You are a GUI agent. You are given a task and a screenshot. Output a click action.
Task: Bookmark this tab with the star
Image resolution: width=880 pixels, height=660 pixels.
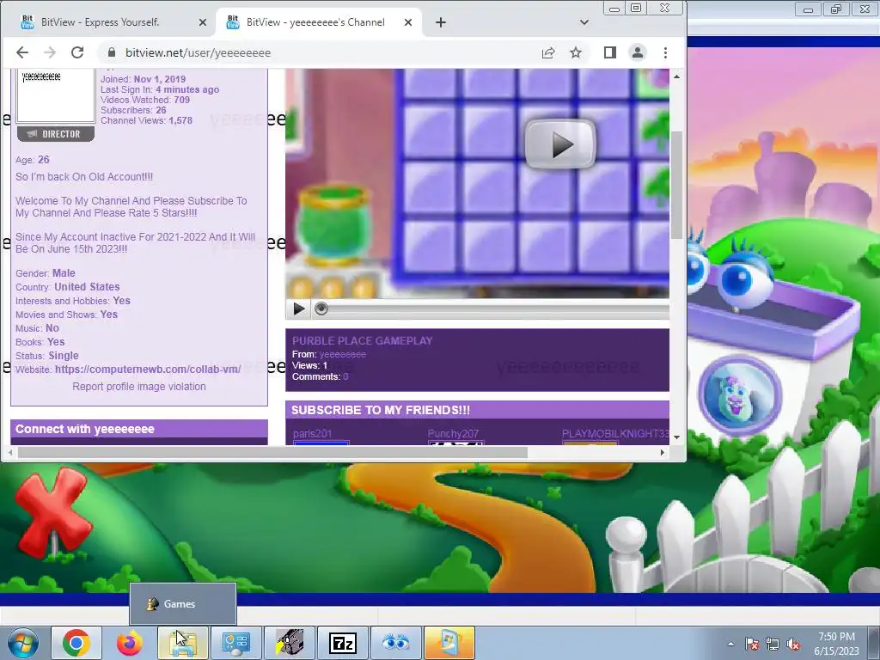tap(576, 52)
